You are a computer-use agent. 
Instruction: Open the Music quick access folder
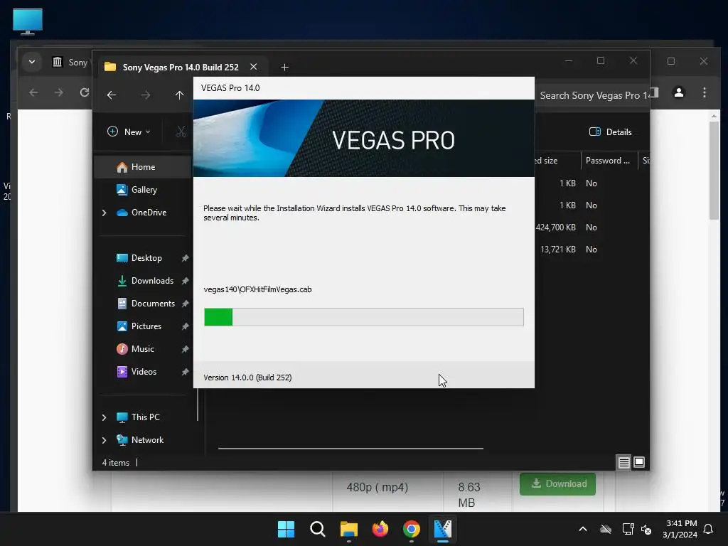(142, 349)
